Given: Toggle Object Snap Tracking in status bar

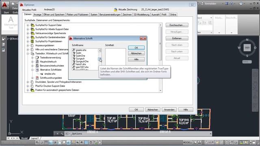Looking at the screenshot, I should (69, 142).
